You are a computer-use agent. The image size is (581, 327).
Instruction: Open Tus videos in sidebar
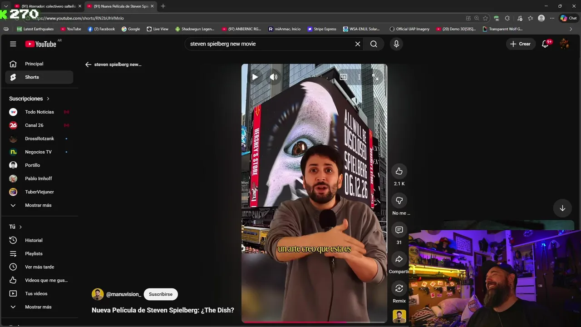point(39,293)
